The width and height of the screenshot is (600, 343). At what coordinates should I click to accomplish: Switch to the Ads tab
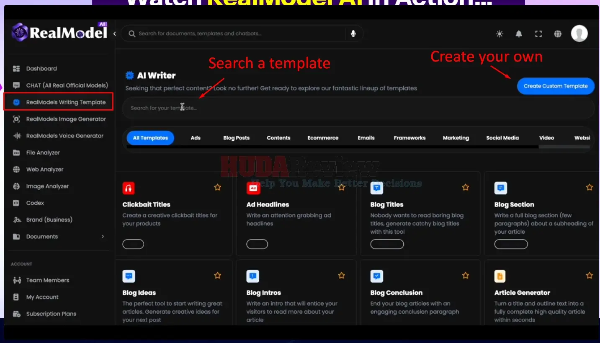tap(196, 138)
